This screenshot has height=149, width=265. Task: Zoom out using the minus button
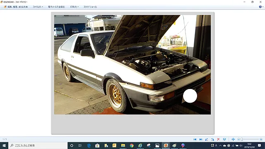pos(238,139)
